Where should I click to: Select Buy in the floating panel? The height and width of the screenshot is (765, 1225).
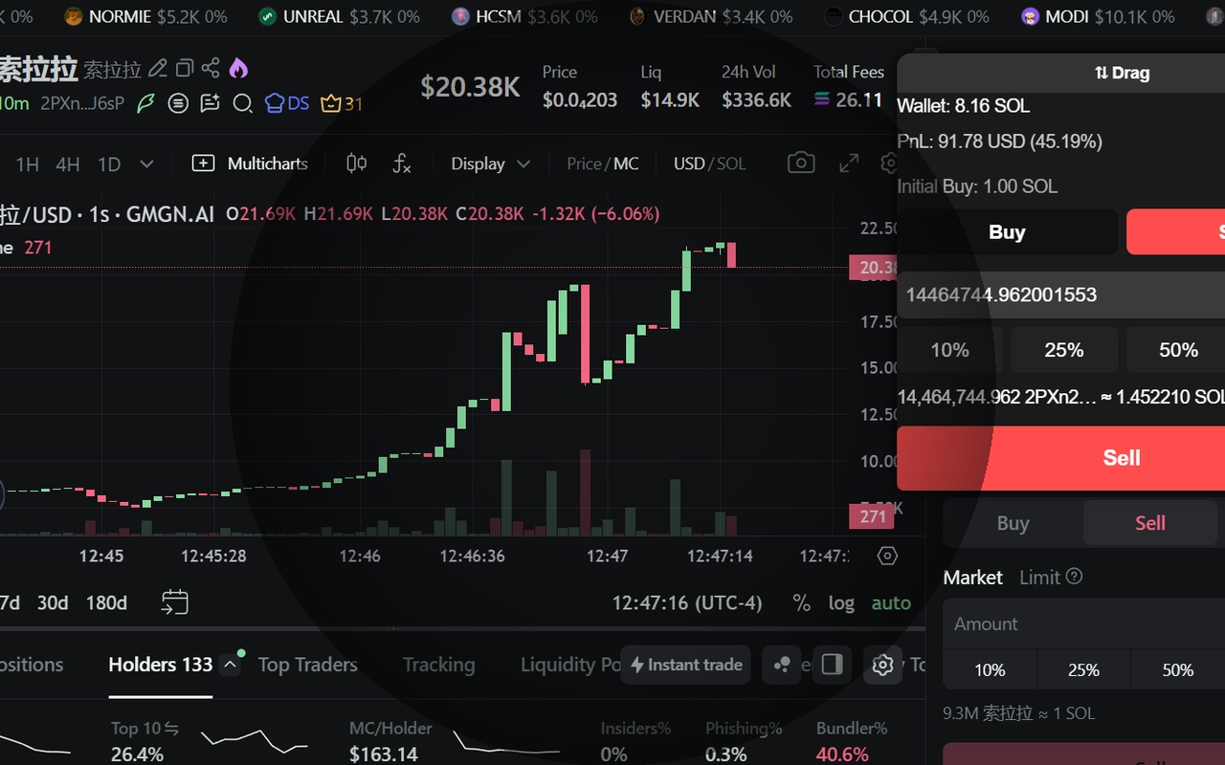(1007, 231)
